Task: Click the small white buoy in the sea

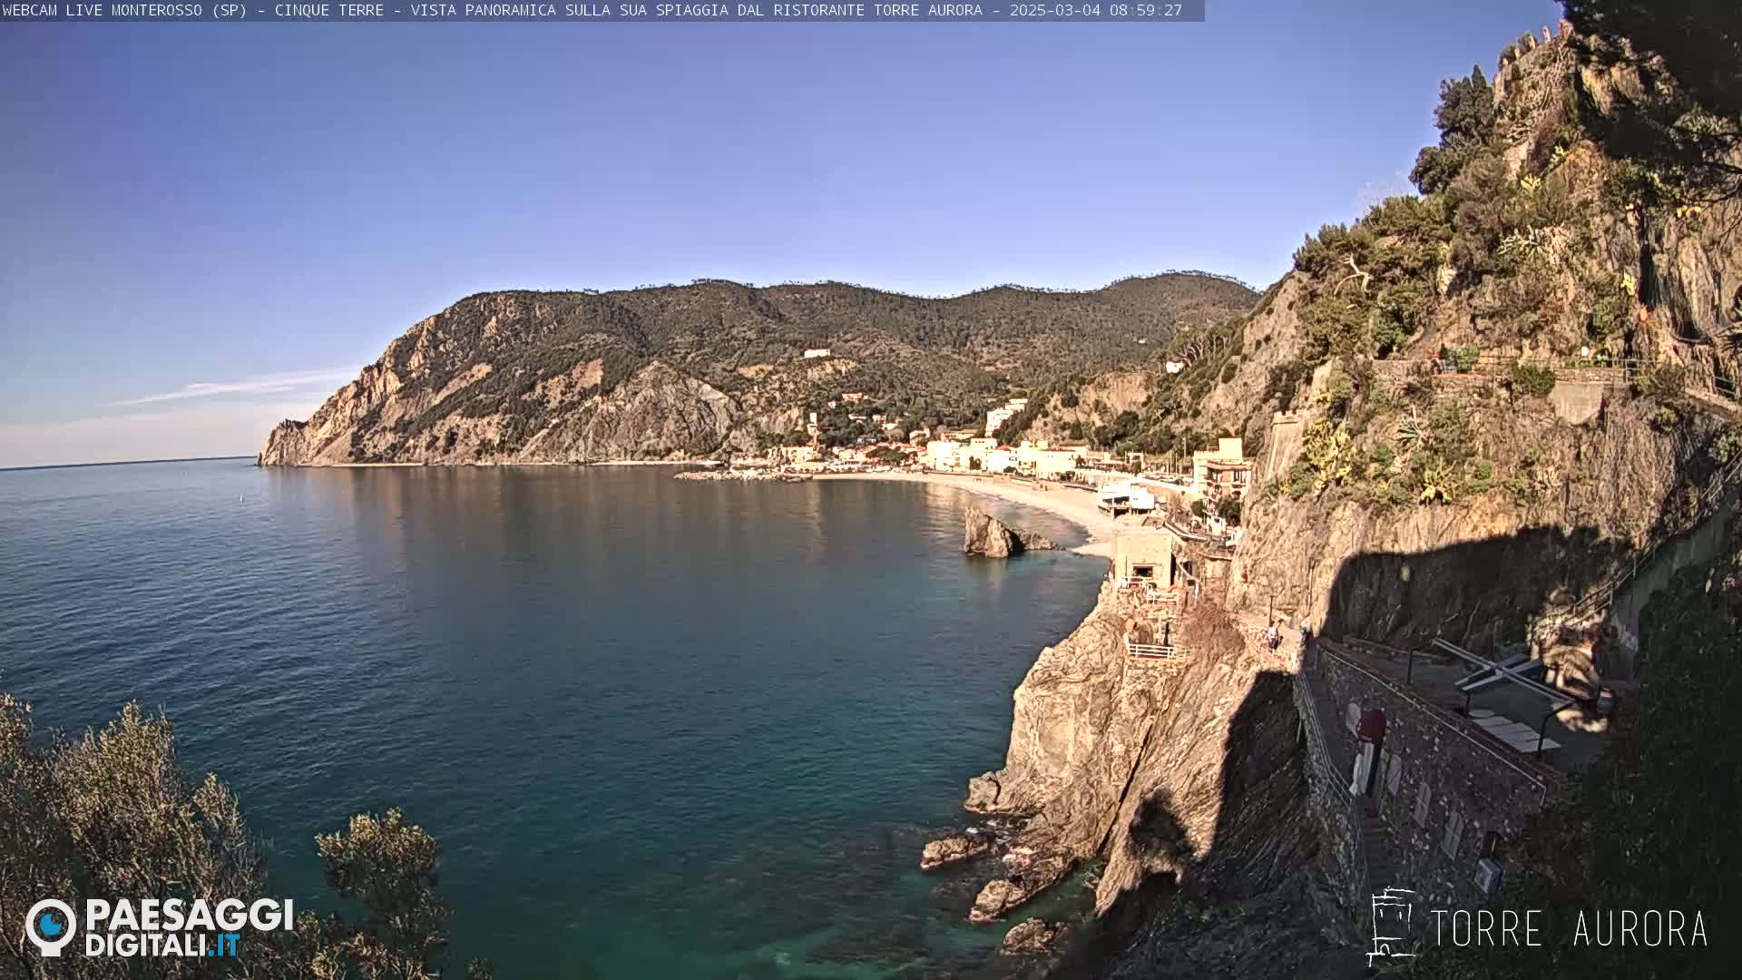Action: click(x=241, y=497)
